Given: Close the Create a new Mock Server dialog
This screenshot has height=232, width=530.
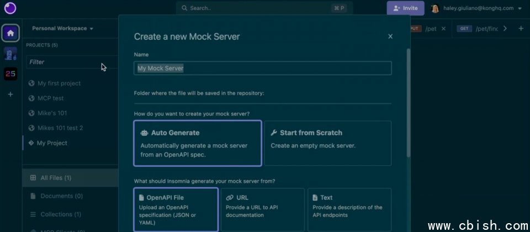Looking at the screenshot, I should [390, 36].
